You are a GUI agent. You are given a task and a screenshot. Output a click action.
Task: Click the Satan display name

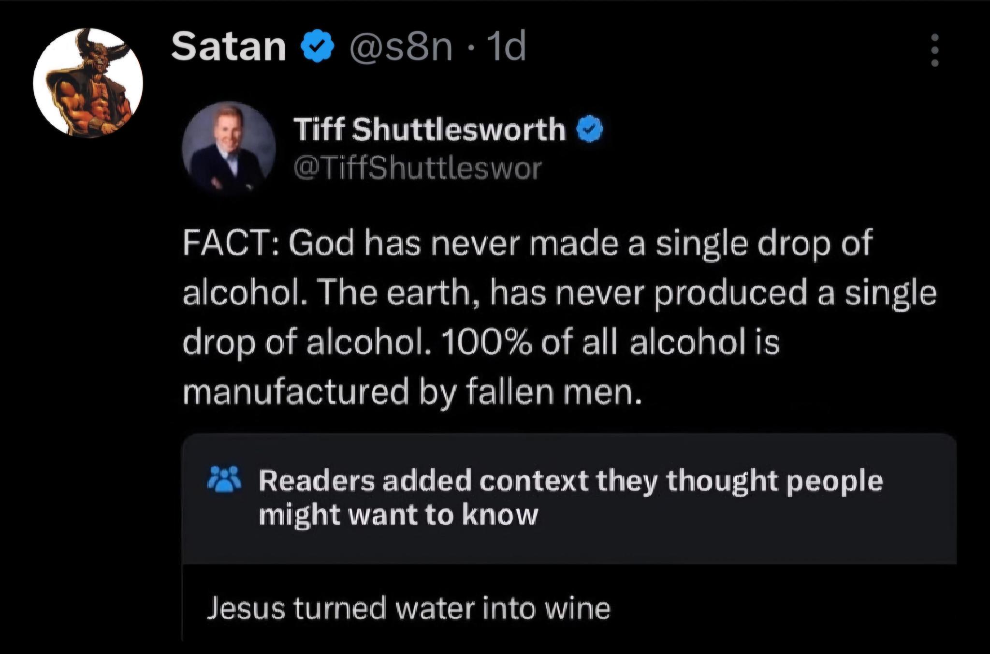229,47
